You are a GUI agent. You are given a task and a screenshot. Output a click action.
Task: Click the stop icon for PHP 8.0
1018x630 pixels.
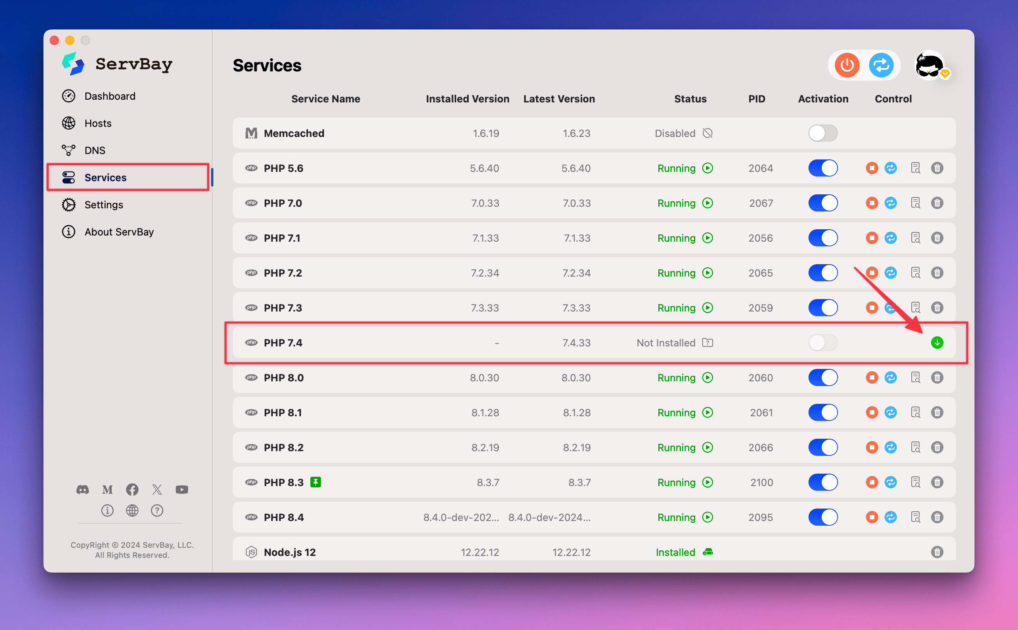(x=871, y=377)
